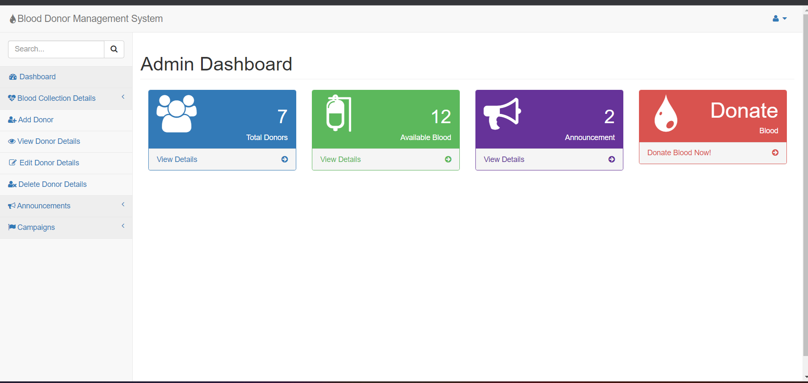The height and width of the screenshot is (383, 808).
Task: Click the eye icon next to View Donor Details
Action: pos(11,141)
